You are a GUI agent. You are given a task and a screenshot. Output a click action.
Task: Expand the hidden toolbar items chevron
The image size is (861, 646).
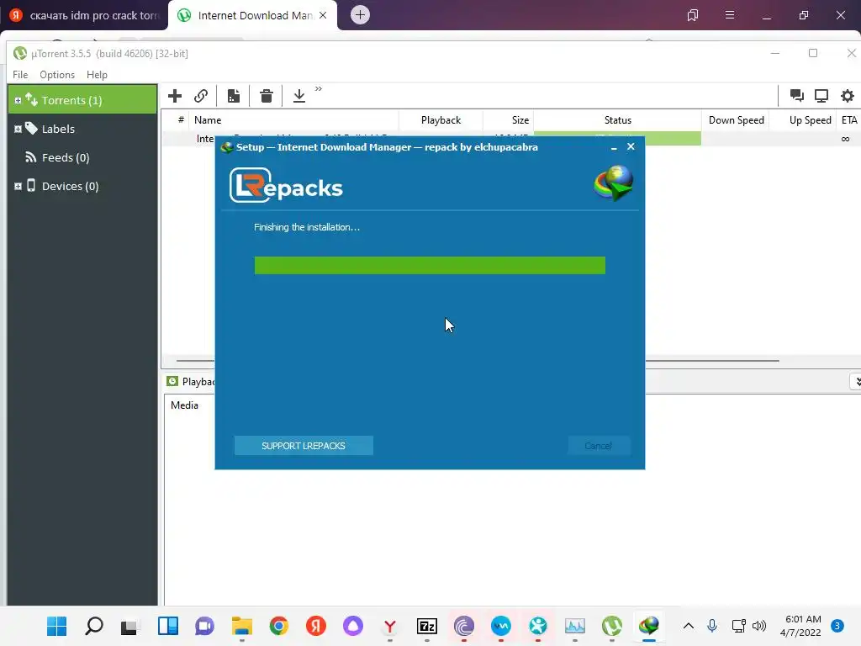[x=319, y=89]
